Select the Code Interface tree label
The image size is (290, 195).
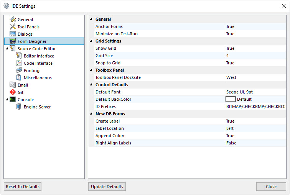click(38, 63)
